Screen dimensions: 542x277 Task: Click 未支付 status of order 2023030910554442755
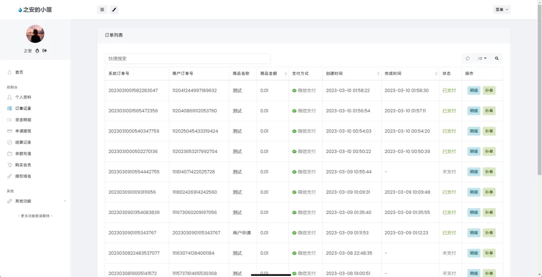coord(449,172)
